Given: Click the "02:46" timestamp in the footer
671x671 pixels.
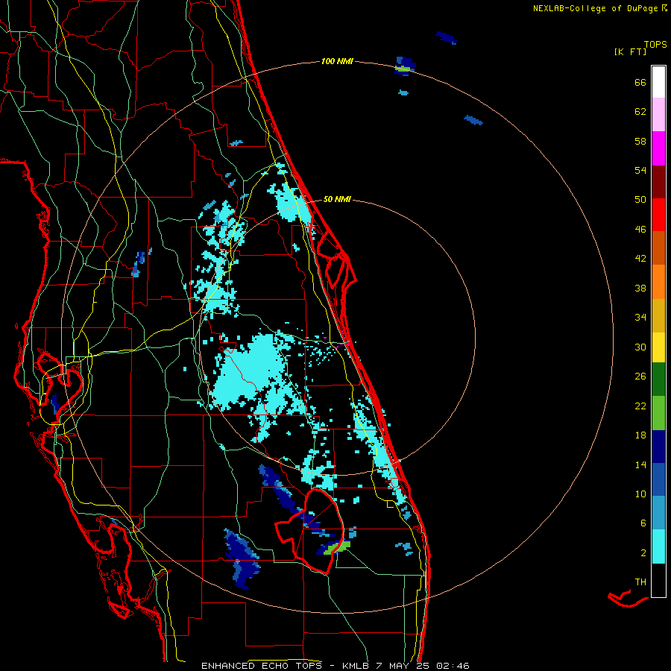Looking at the screenshot, I should coord(453,666).
